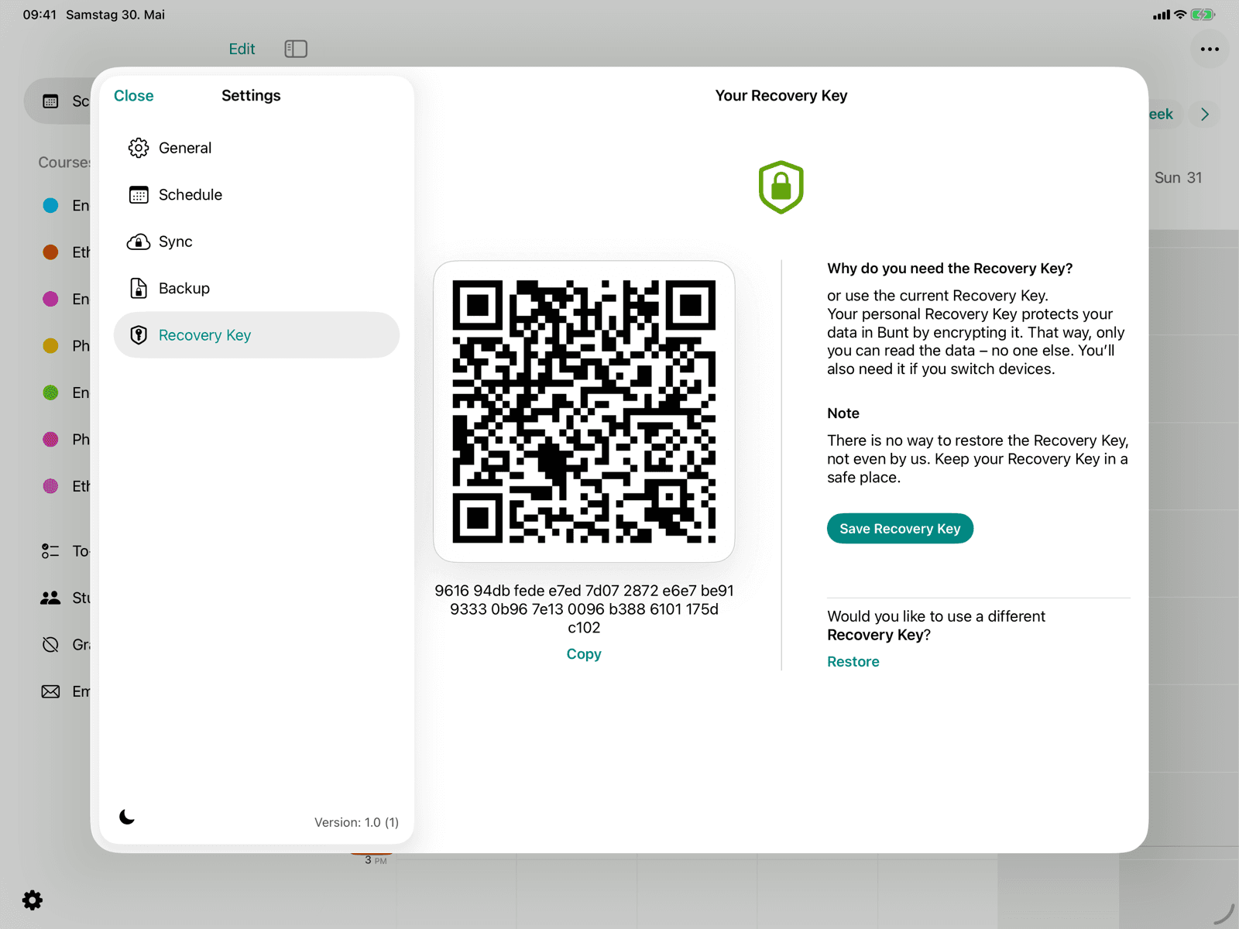Click the green patterned course dot

50,393
